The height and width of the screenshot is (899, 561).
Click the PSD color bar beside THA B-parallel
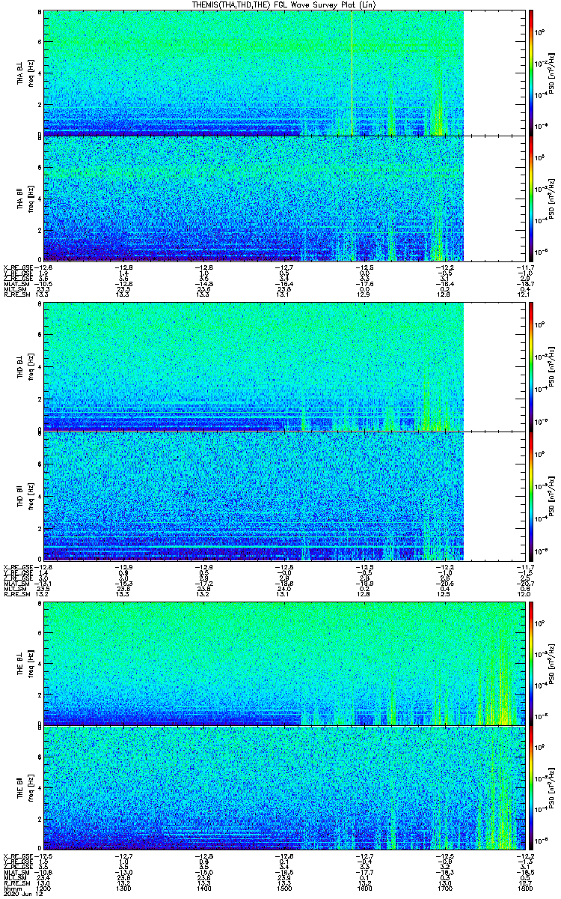531,198
